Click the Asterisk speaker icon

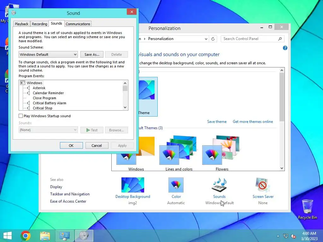pyautogui.click(x=28, y=88)
